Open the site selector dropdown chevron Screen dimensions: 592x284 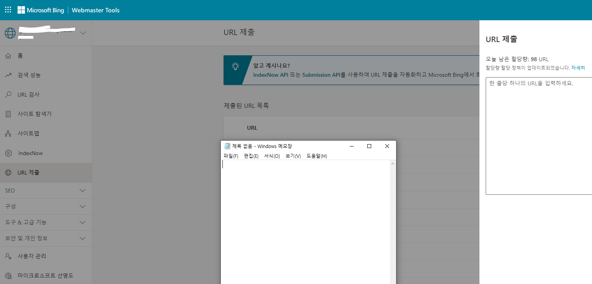[x=83, y=33]
